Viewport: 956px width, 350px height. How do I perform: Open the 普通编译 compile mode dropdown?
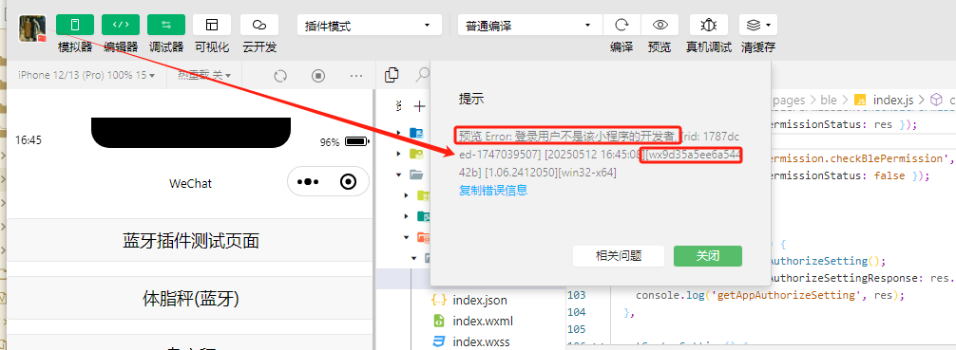pyautogui.click(x=529, y=26)
